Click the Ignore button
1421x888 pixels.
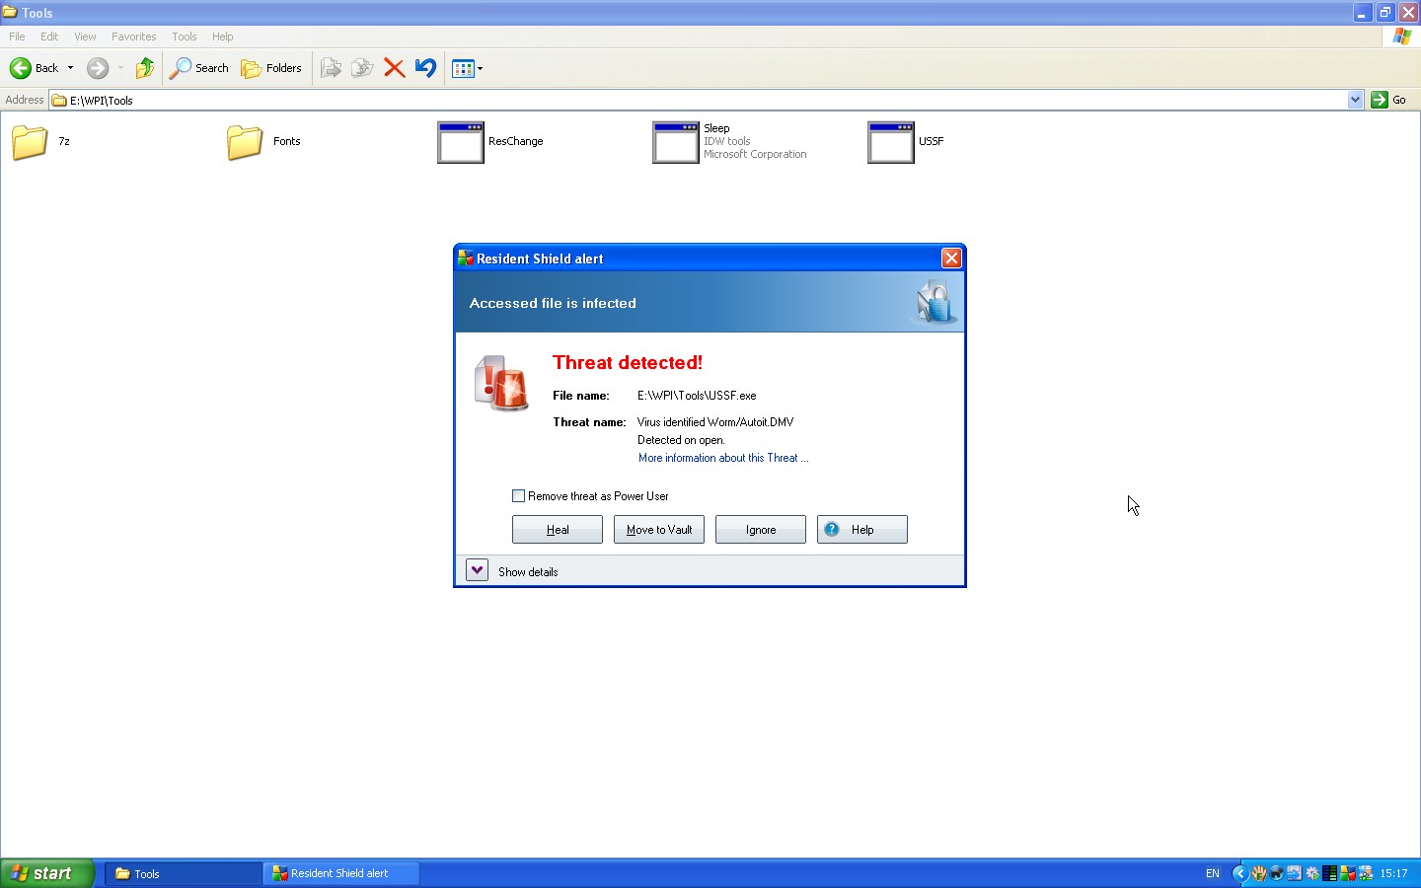pos(761,530)
